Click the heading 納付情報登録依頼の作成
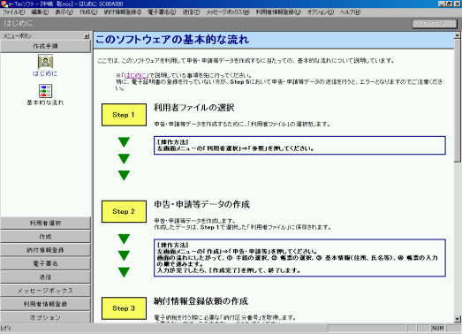Image resolution: width=462 pixels, height=334 pixels. [201, 301]
